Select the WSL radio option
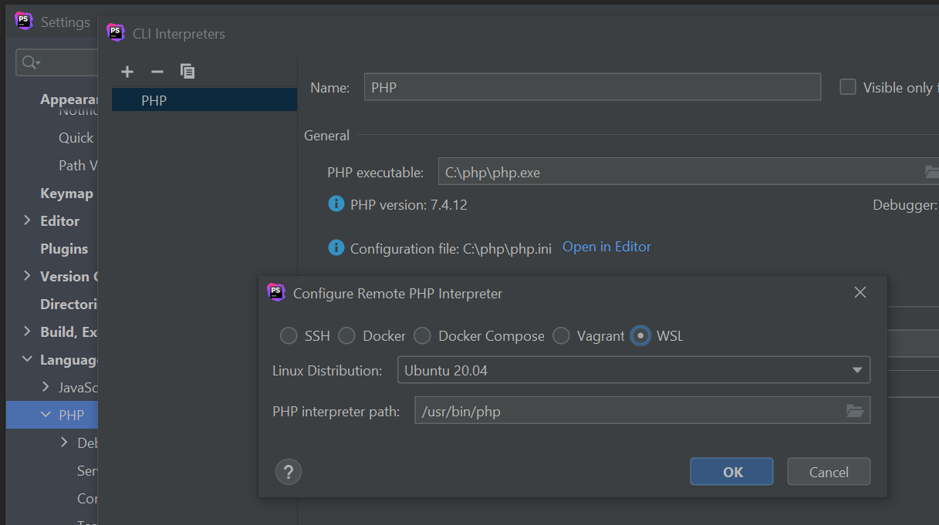 640,336
